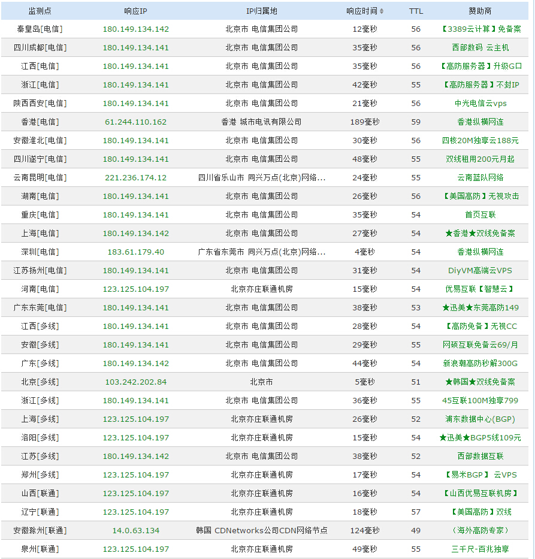Click the 响应IP column header
The image size is (535, 559).
click(135, 11)
